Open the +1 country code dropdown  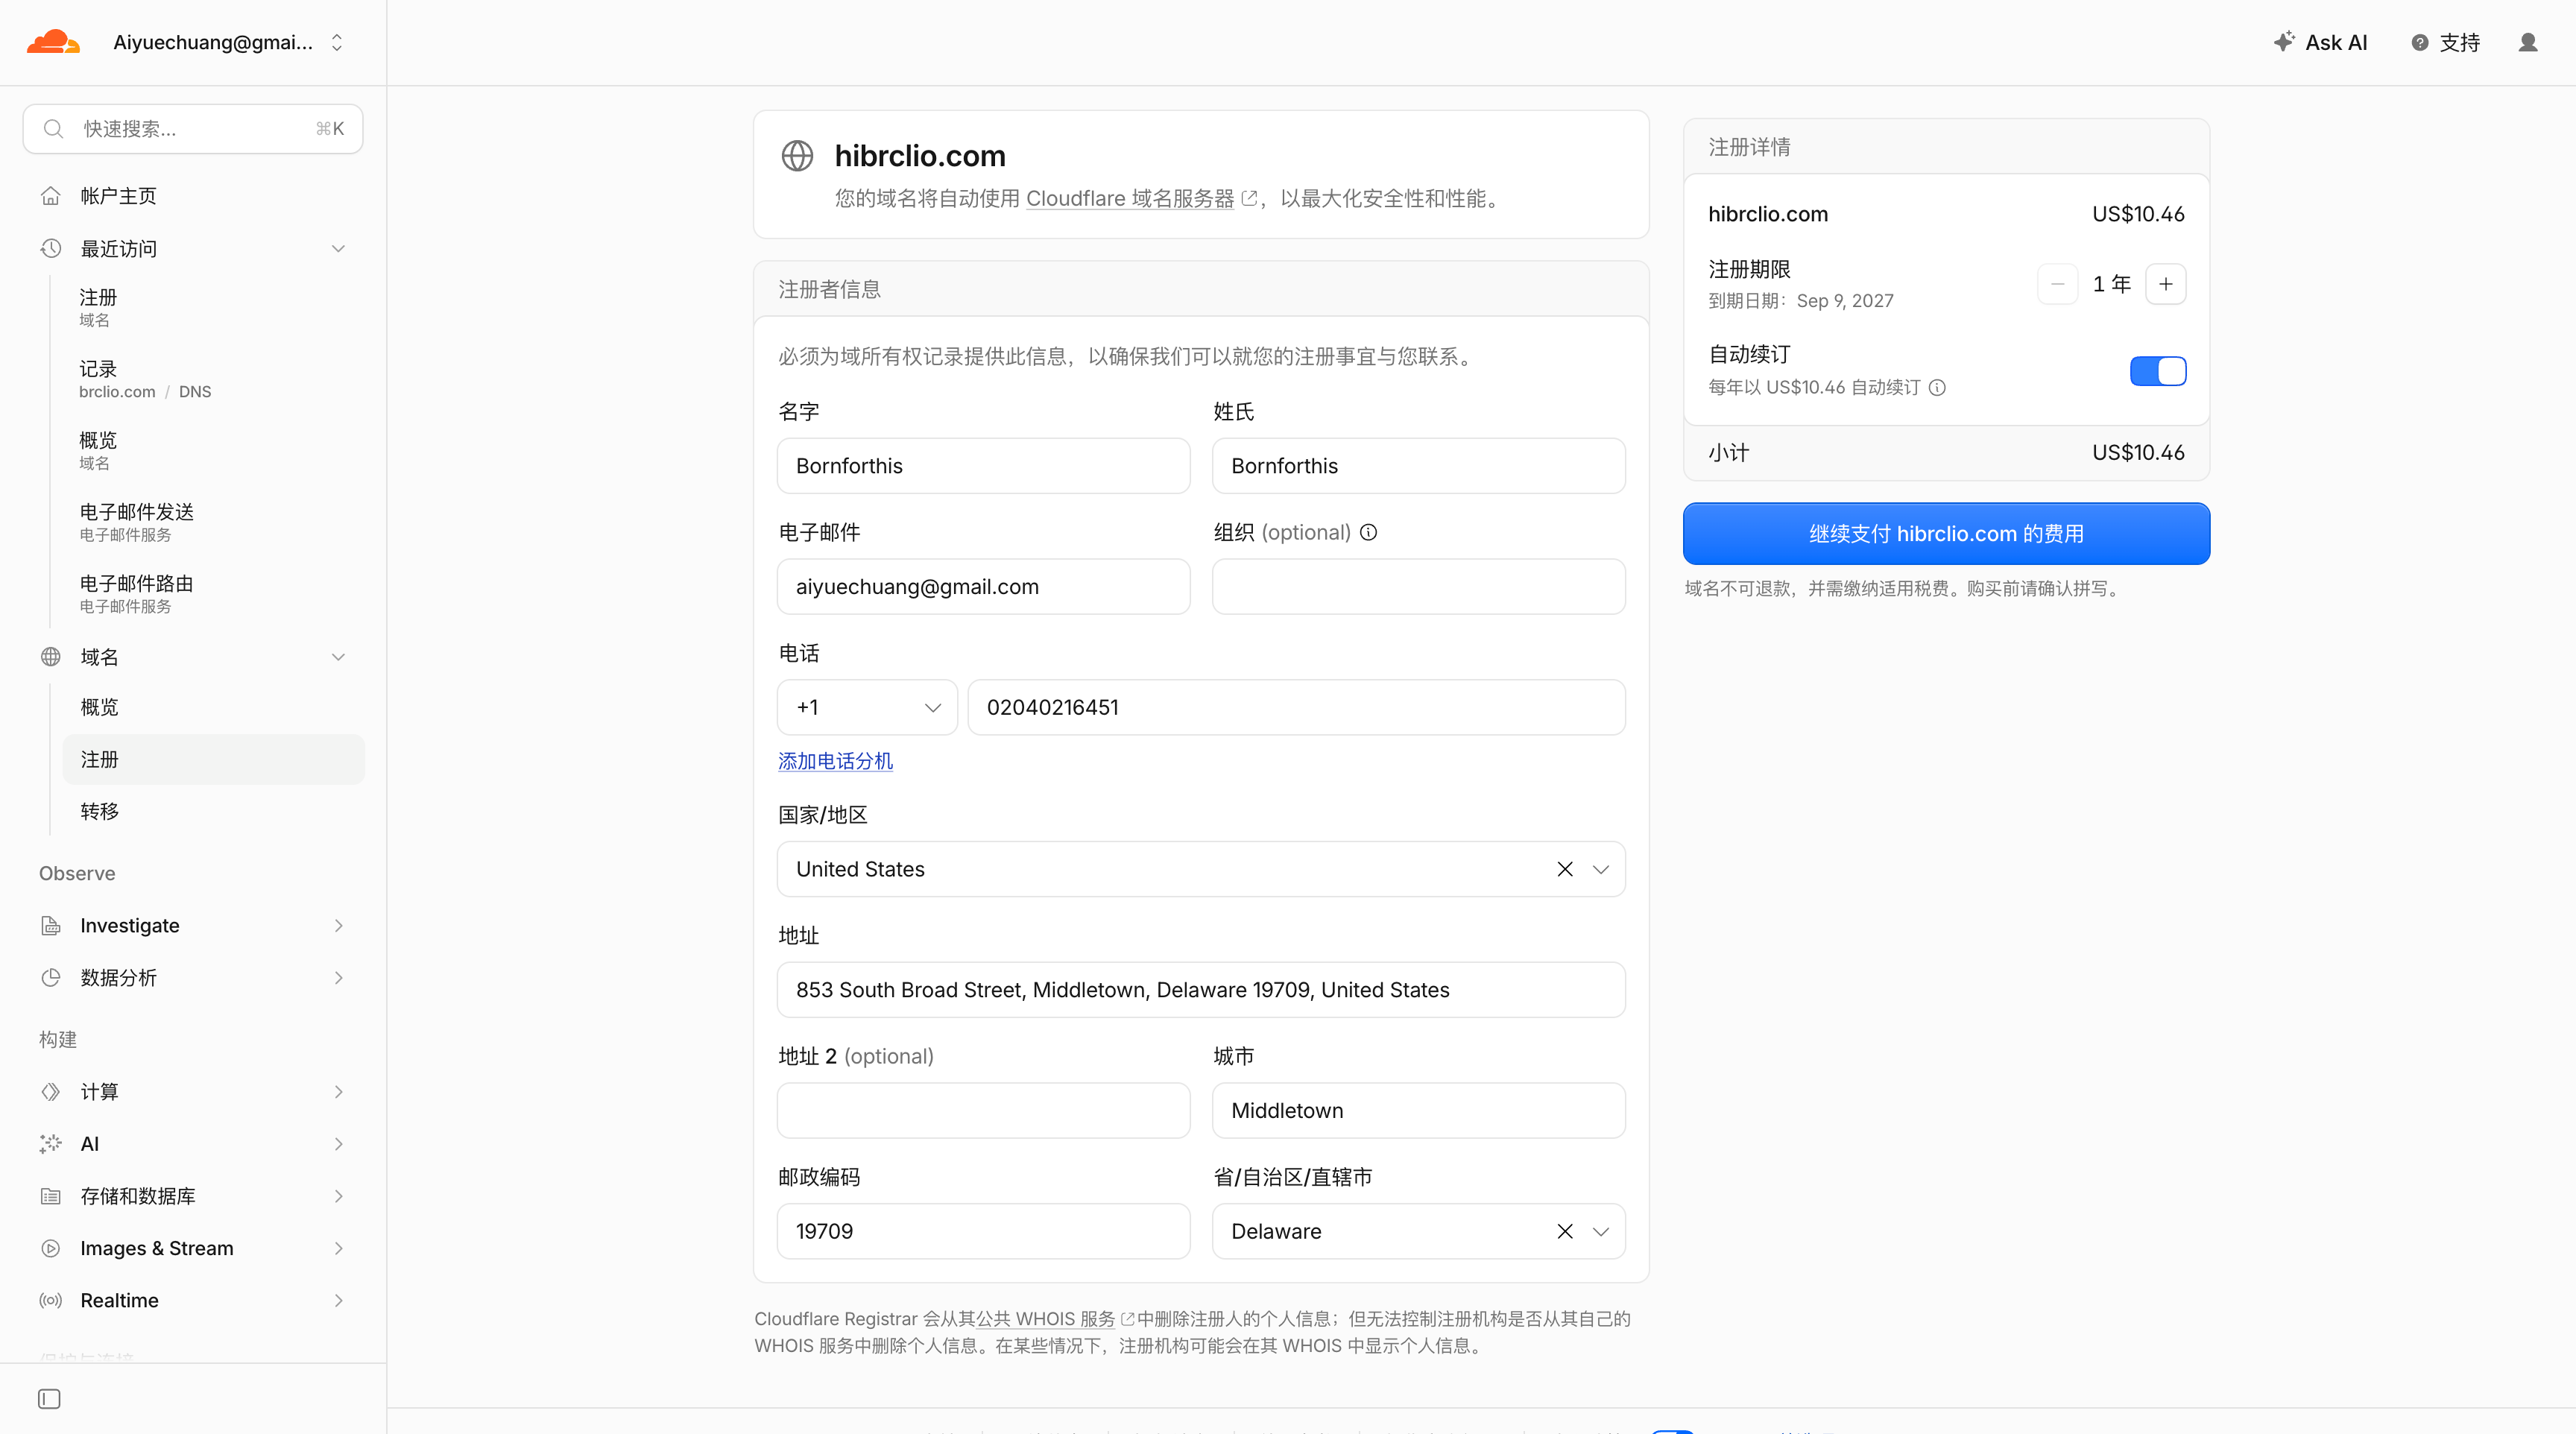click(x=867, y=707)
